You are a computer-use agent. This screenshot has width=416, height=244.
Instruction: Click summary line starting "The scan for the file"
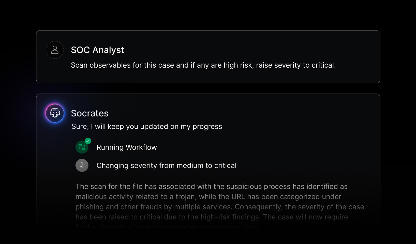pos(211,187)
